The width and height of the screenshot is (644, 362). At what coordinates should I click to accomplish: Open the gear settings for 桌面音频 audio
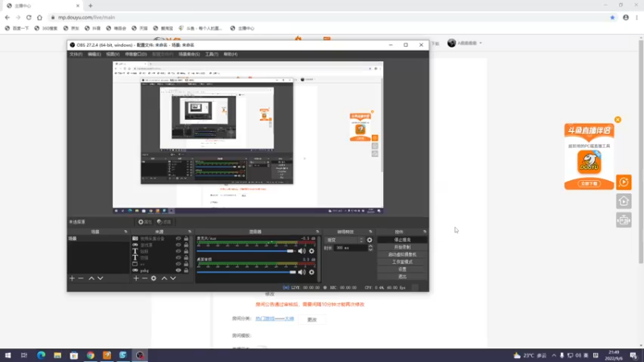[x=312, y=272]
